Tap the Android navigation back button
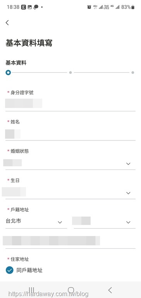Image resolution: width=141 pixels, height=298 pixels. (x=110, y=290)
